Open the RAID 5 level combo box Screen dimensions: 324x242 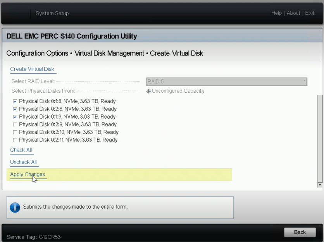tap(227, 81)
